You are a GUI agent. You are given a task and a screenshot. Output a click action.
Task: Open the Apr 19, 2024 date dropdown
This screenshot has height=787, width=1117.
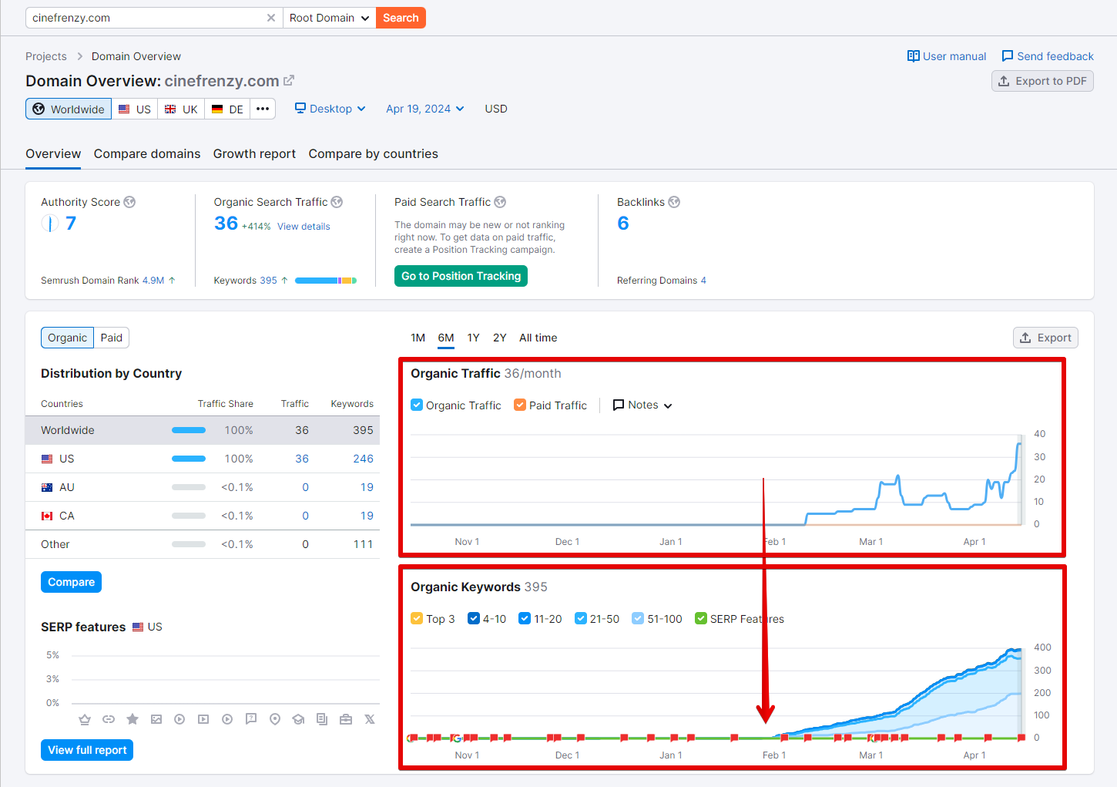425,109
